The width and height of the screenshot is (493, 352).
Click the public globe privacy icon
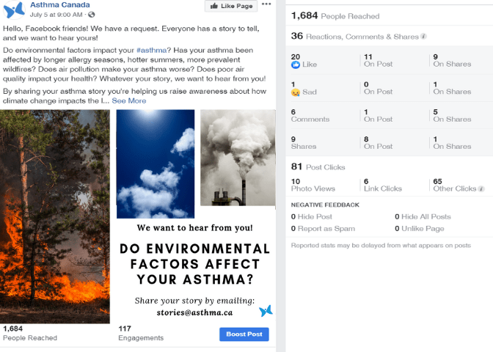point(92,15)
